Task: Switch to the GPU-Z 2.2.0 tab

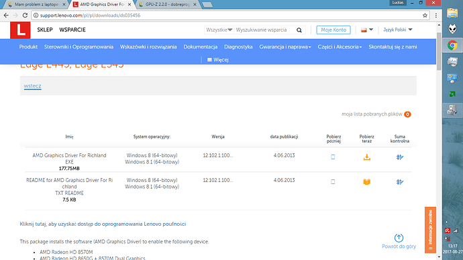Action: point(167,5)
